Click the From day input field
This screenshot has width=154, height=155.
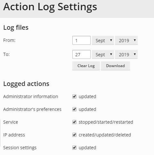point(81,40)
